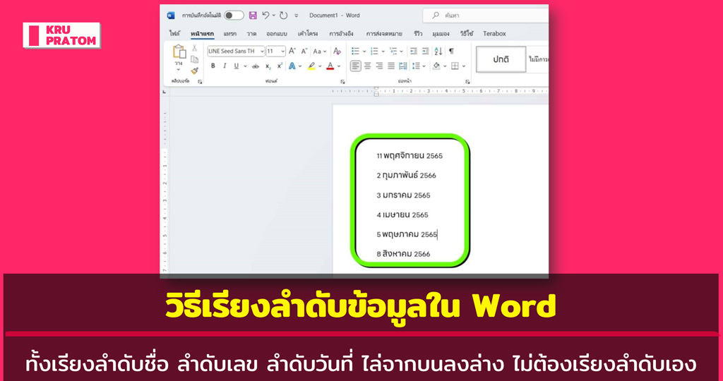Switch to the Terabox tab

pyautogui.click(x=494, y=34)
